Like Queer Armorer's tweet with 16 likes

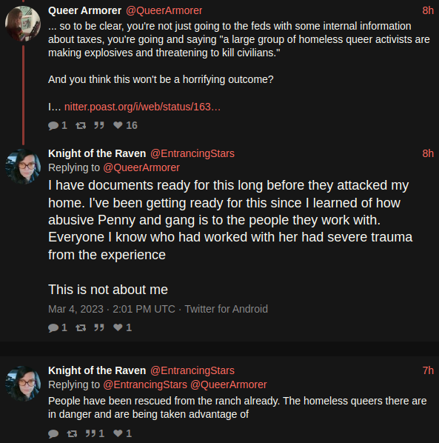[x=118, y=125]
